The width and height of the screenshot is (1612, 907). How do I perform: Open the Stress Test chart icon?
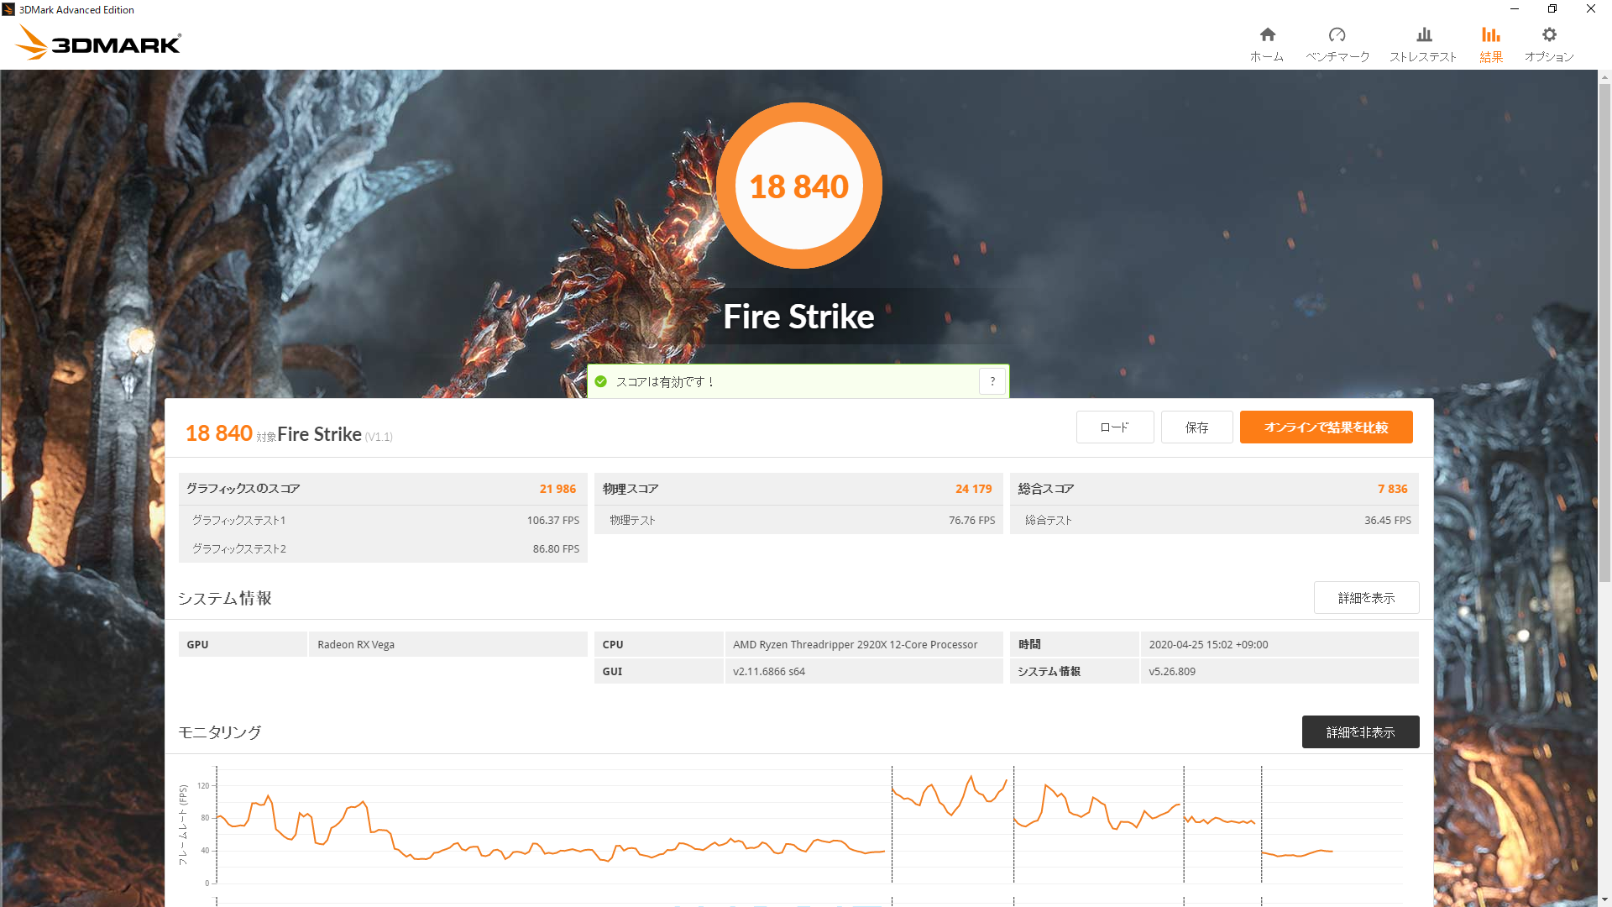tap(1423, 34)
